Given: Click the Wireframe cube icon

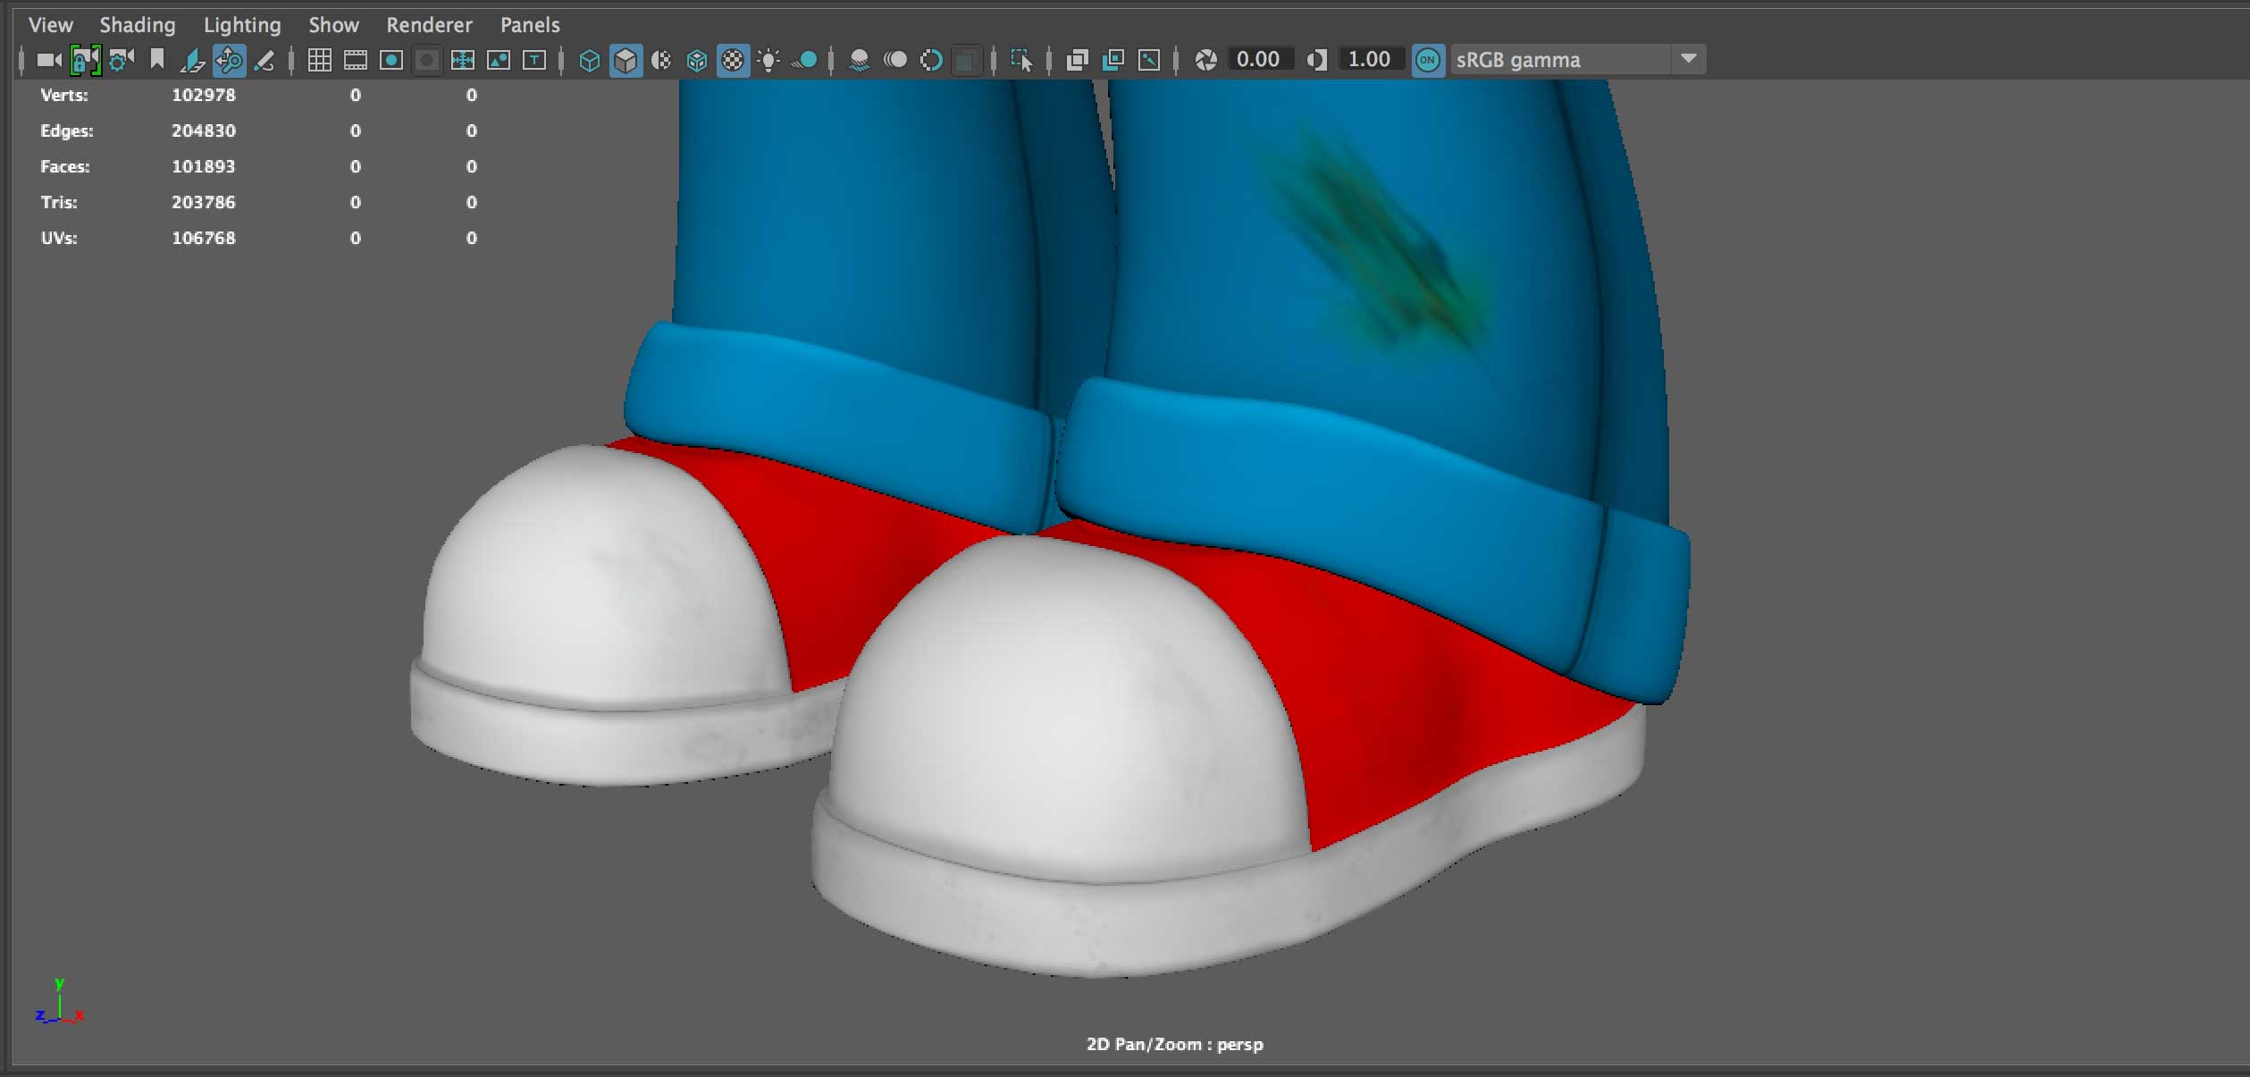Looking at the screenshot, I should [x=589, y=60].
